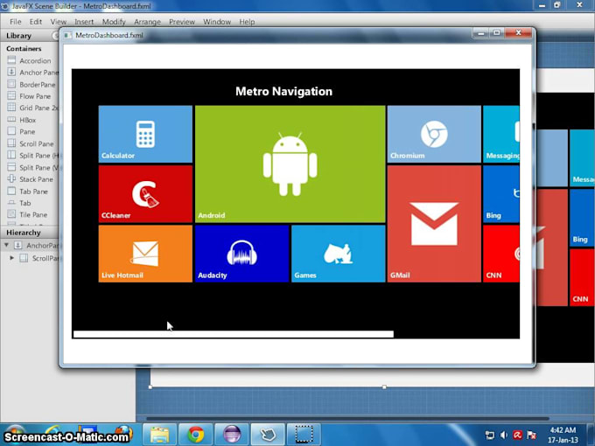Open Google Chrome from the taskbar
Viewport: 595px width, 446px height.
tap(195, 434)
